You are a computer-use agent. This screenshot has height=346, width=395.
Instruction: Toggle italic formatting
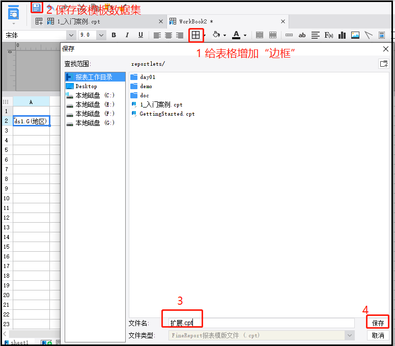[x=127, y=35]
